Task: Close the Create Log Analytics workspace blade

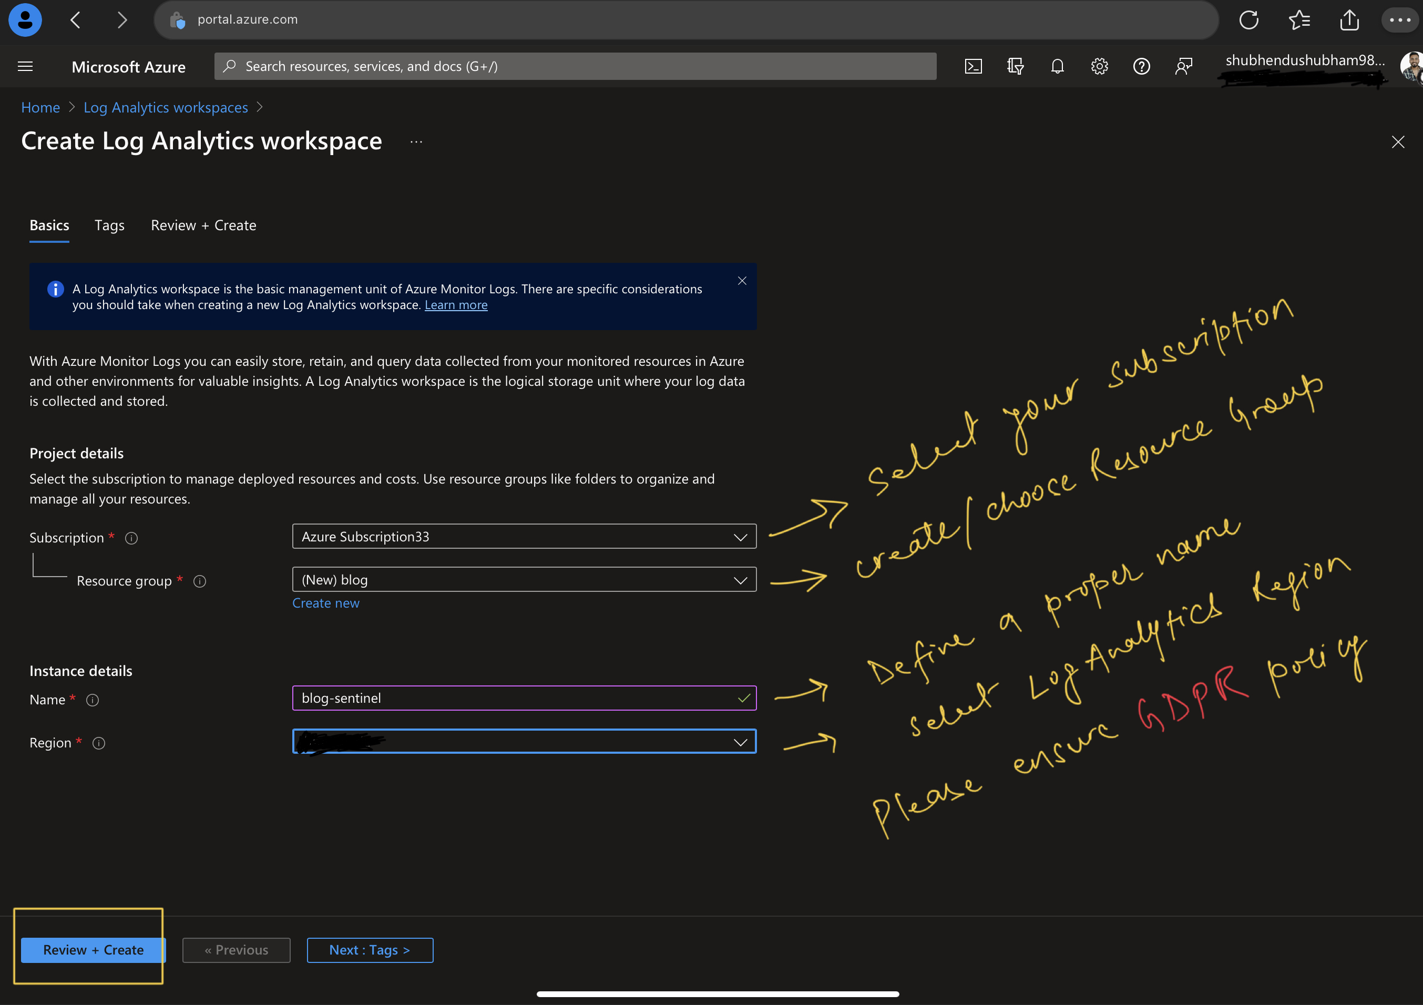Action: pos(1398,142)
